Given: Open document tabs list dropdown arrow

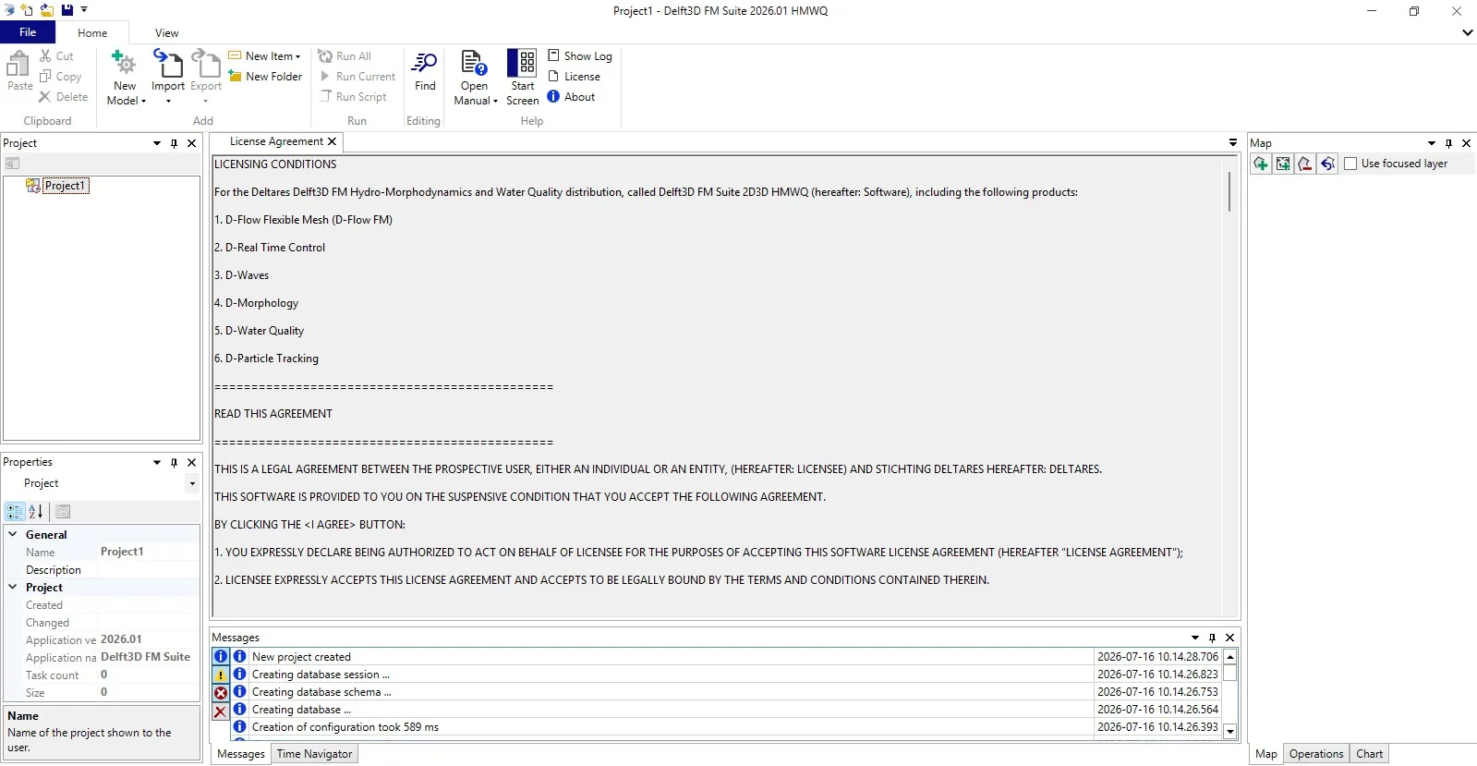Looking at the screenshot, I should coord(1232,142).
